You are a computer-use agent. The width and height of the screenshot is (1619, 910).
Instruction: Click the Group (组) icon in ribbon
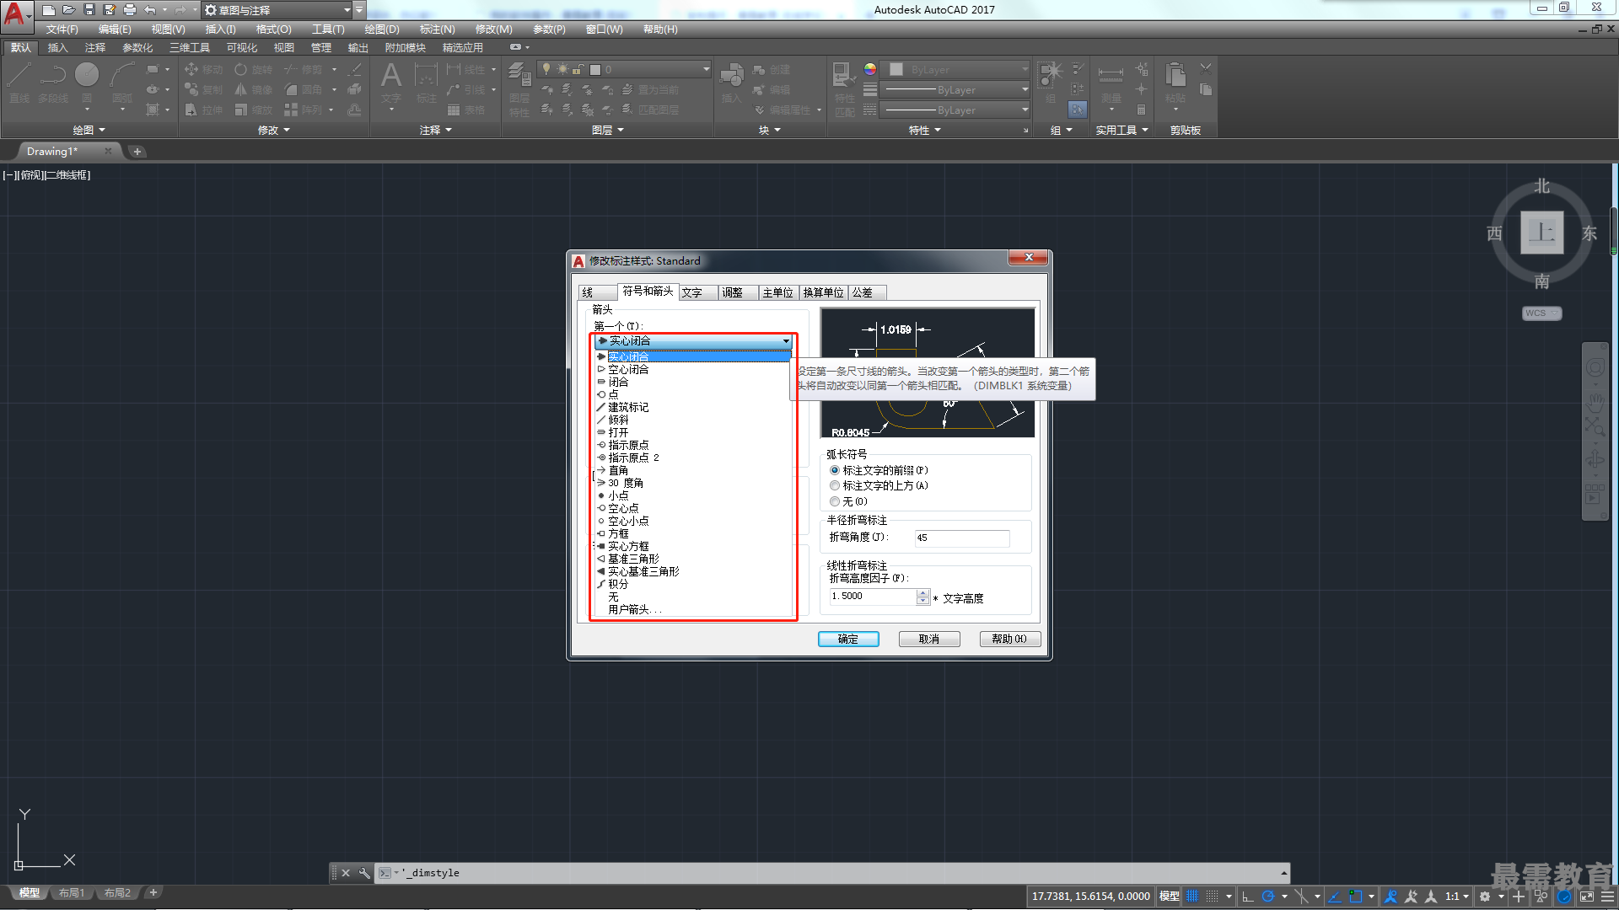pyautogui.click(x=1051, y=83)
